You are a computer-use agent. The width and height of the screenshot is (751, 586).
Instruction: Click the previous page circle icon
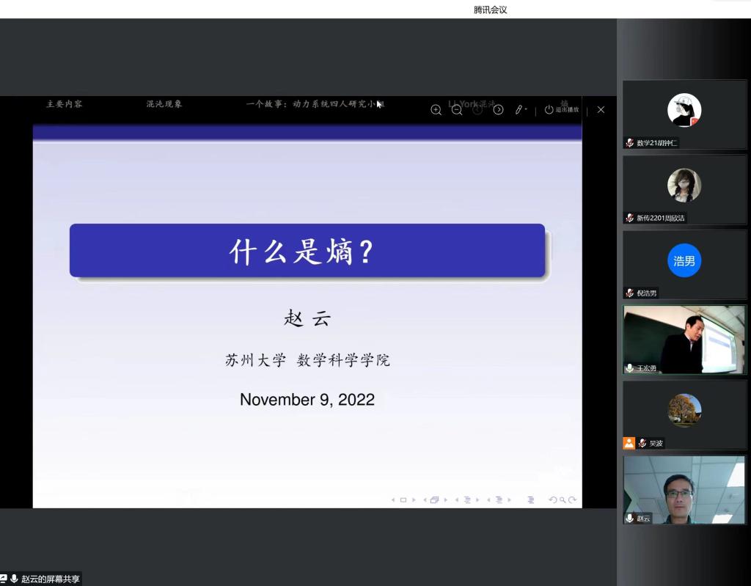coord(477,109)
